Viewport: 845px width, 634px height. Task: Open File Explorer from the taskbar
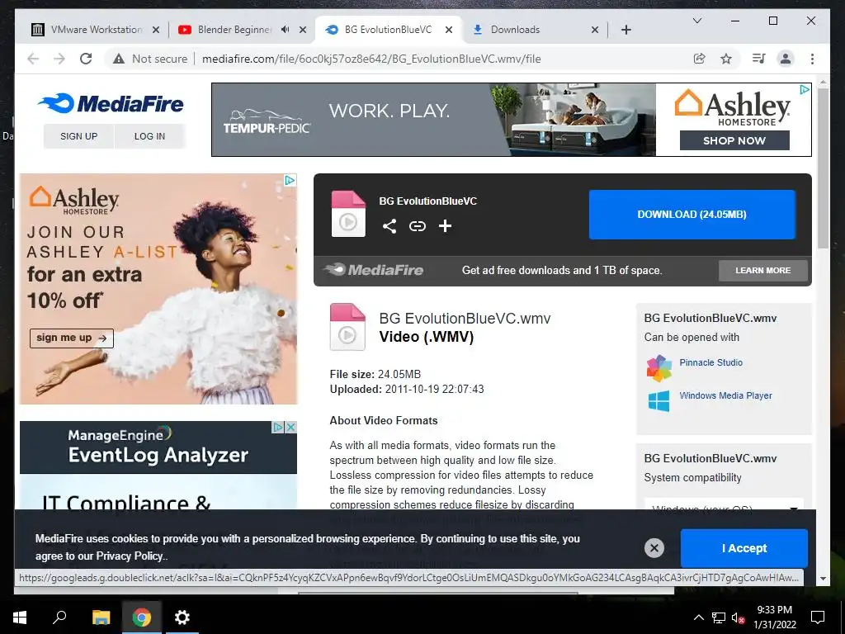tap(101, 617)
